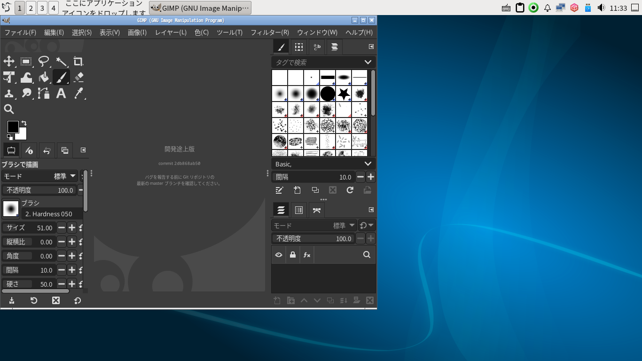Increase brush panel spacing value

point(371,177)
